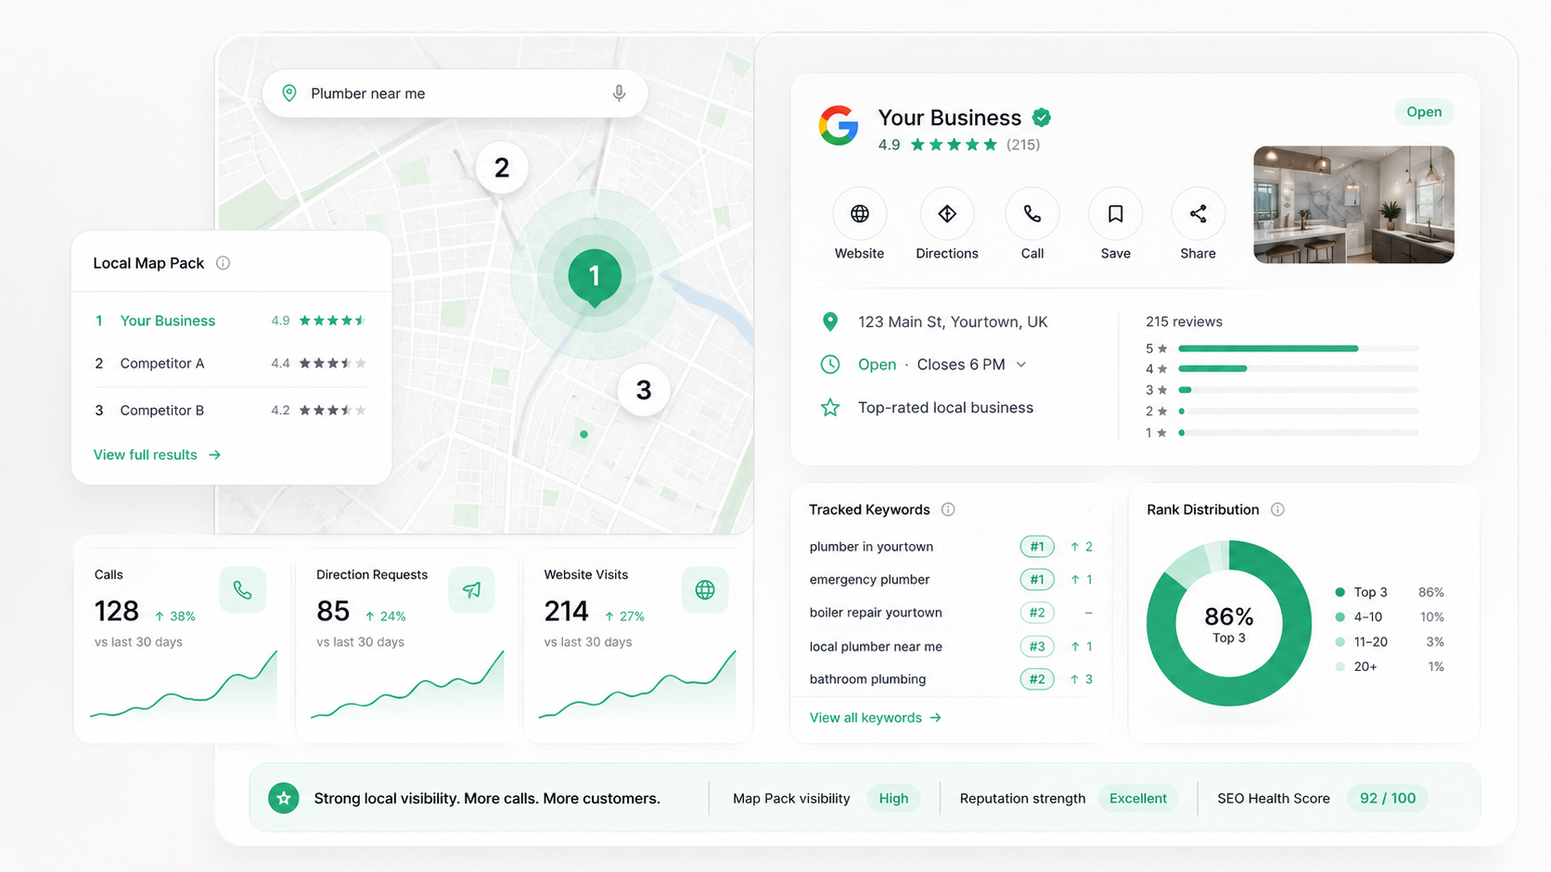Click the star icon in bottom banner
Image resolution: width=1551 pixels, height=872 pixels.
[284, 798]
